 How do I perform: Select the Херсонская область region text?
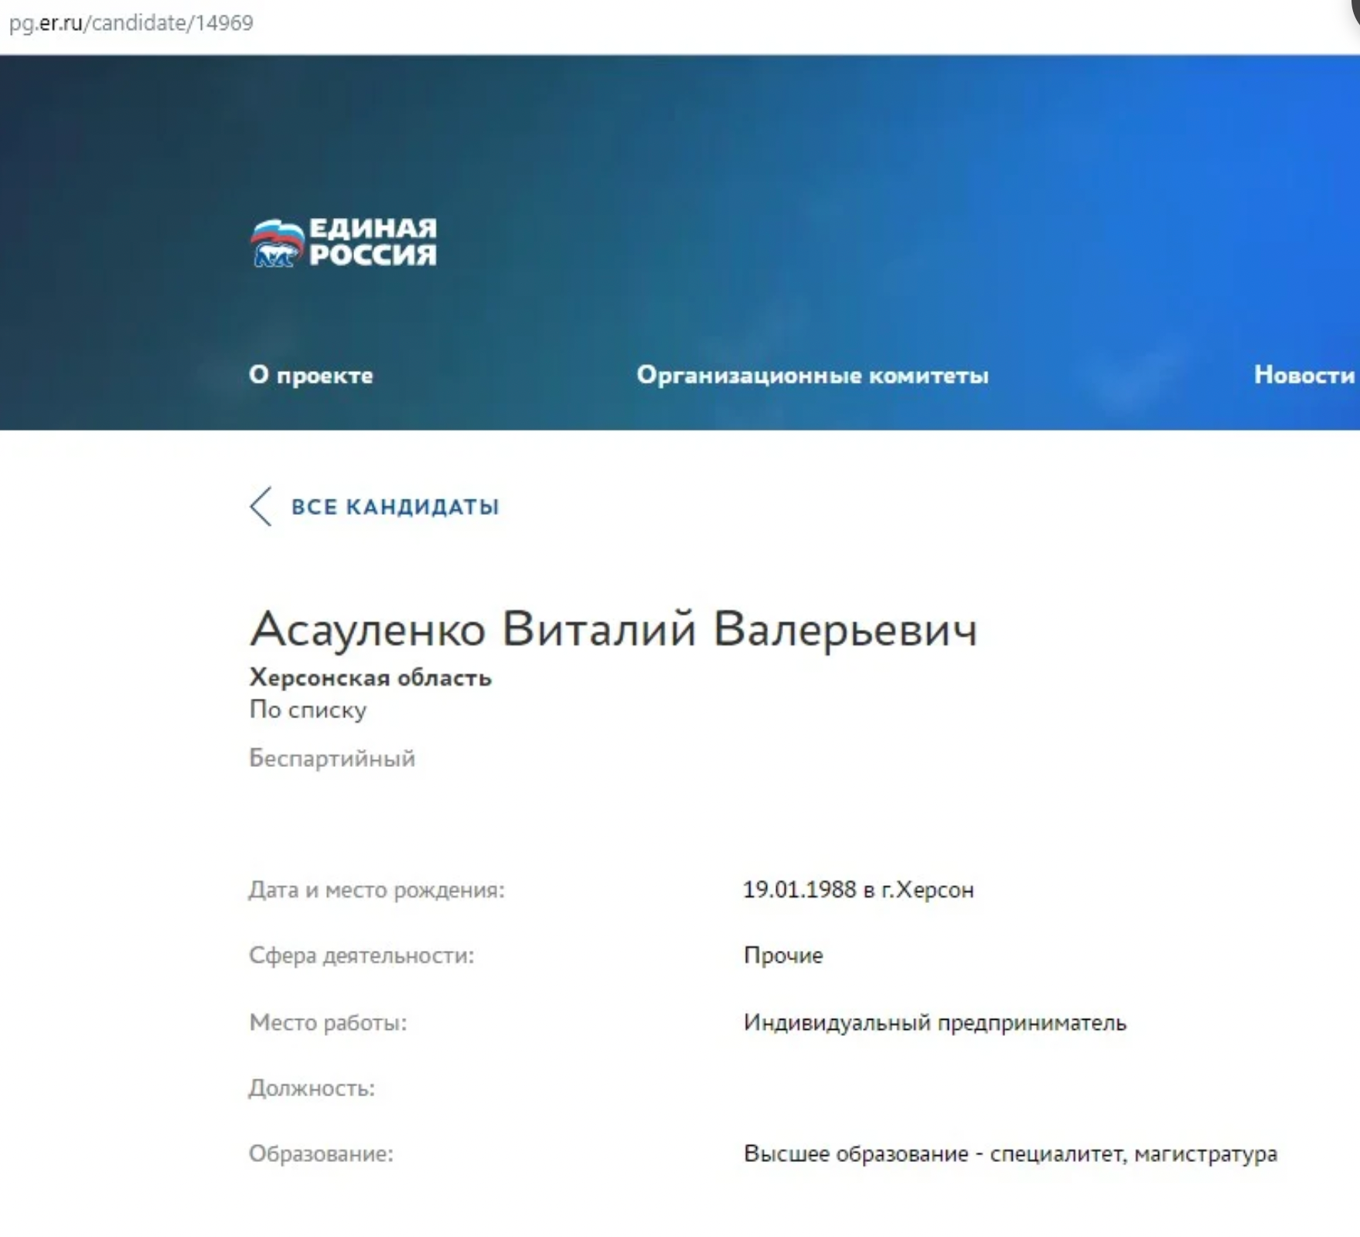(x=370, y=678)
